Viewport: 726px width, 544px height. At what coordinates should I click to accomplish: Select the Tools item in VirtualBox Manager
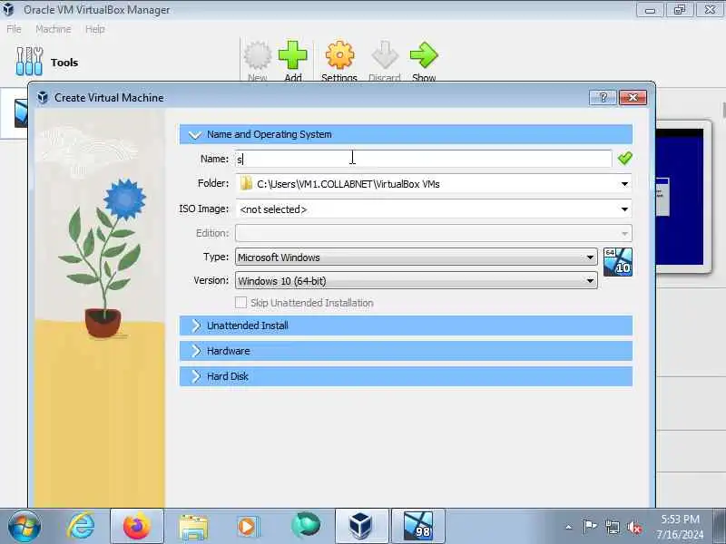pyautogui.click(x=46, y=62)
